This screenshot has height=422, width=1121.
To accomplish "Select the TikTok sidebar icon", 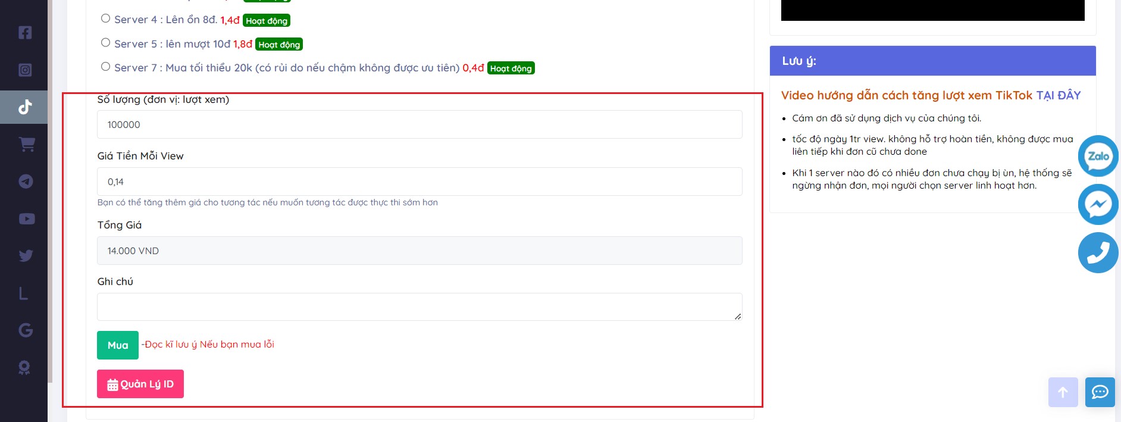I will tap(24, 107).
